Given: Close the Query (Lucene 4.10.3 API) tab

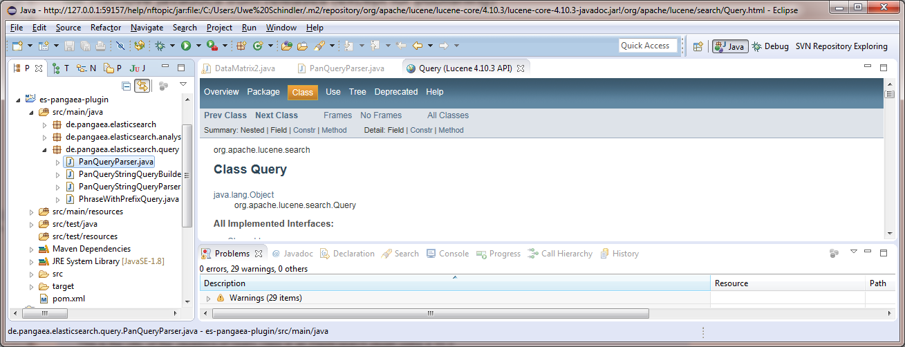Looking at the screenshot, I should [521, 68].
